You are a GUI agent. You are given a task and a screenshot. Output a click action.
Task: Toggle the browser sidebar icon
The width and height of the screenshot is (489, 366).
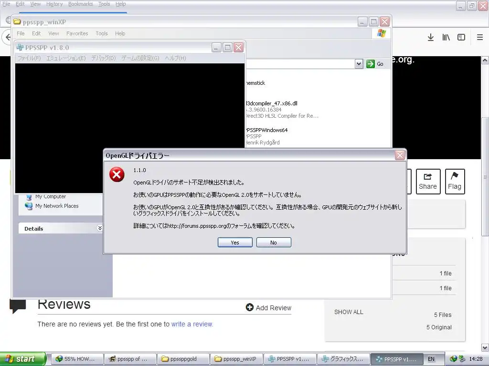[461, 37]
